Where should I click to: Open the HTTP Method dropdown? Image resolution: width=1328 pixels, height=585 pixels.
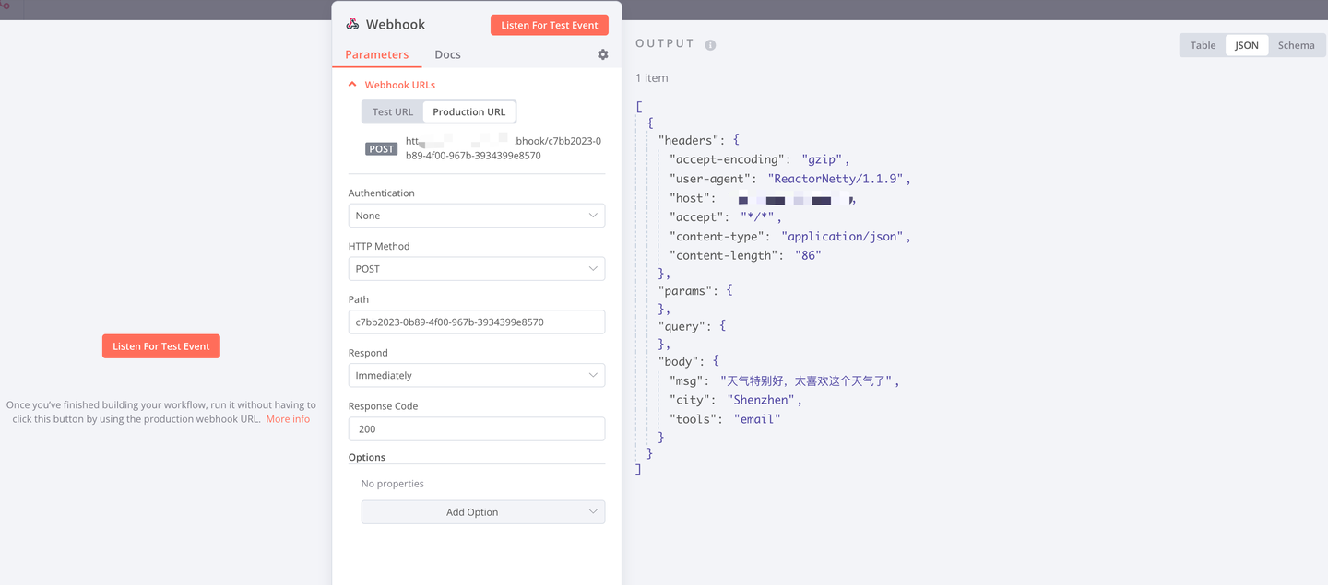[x=477, y=269]
